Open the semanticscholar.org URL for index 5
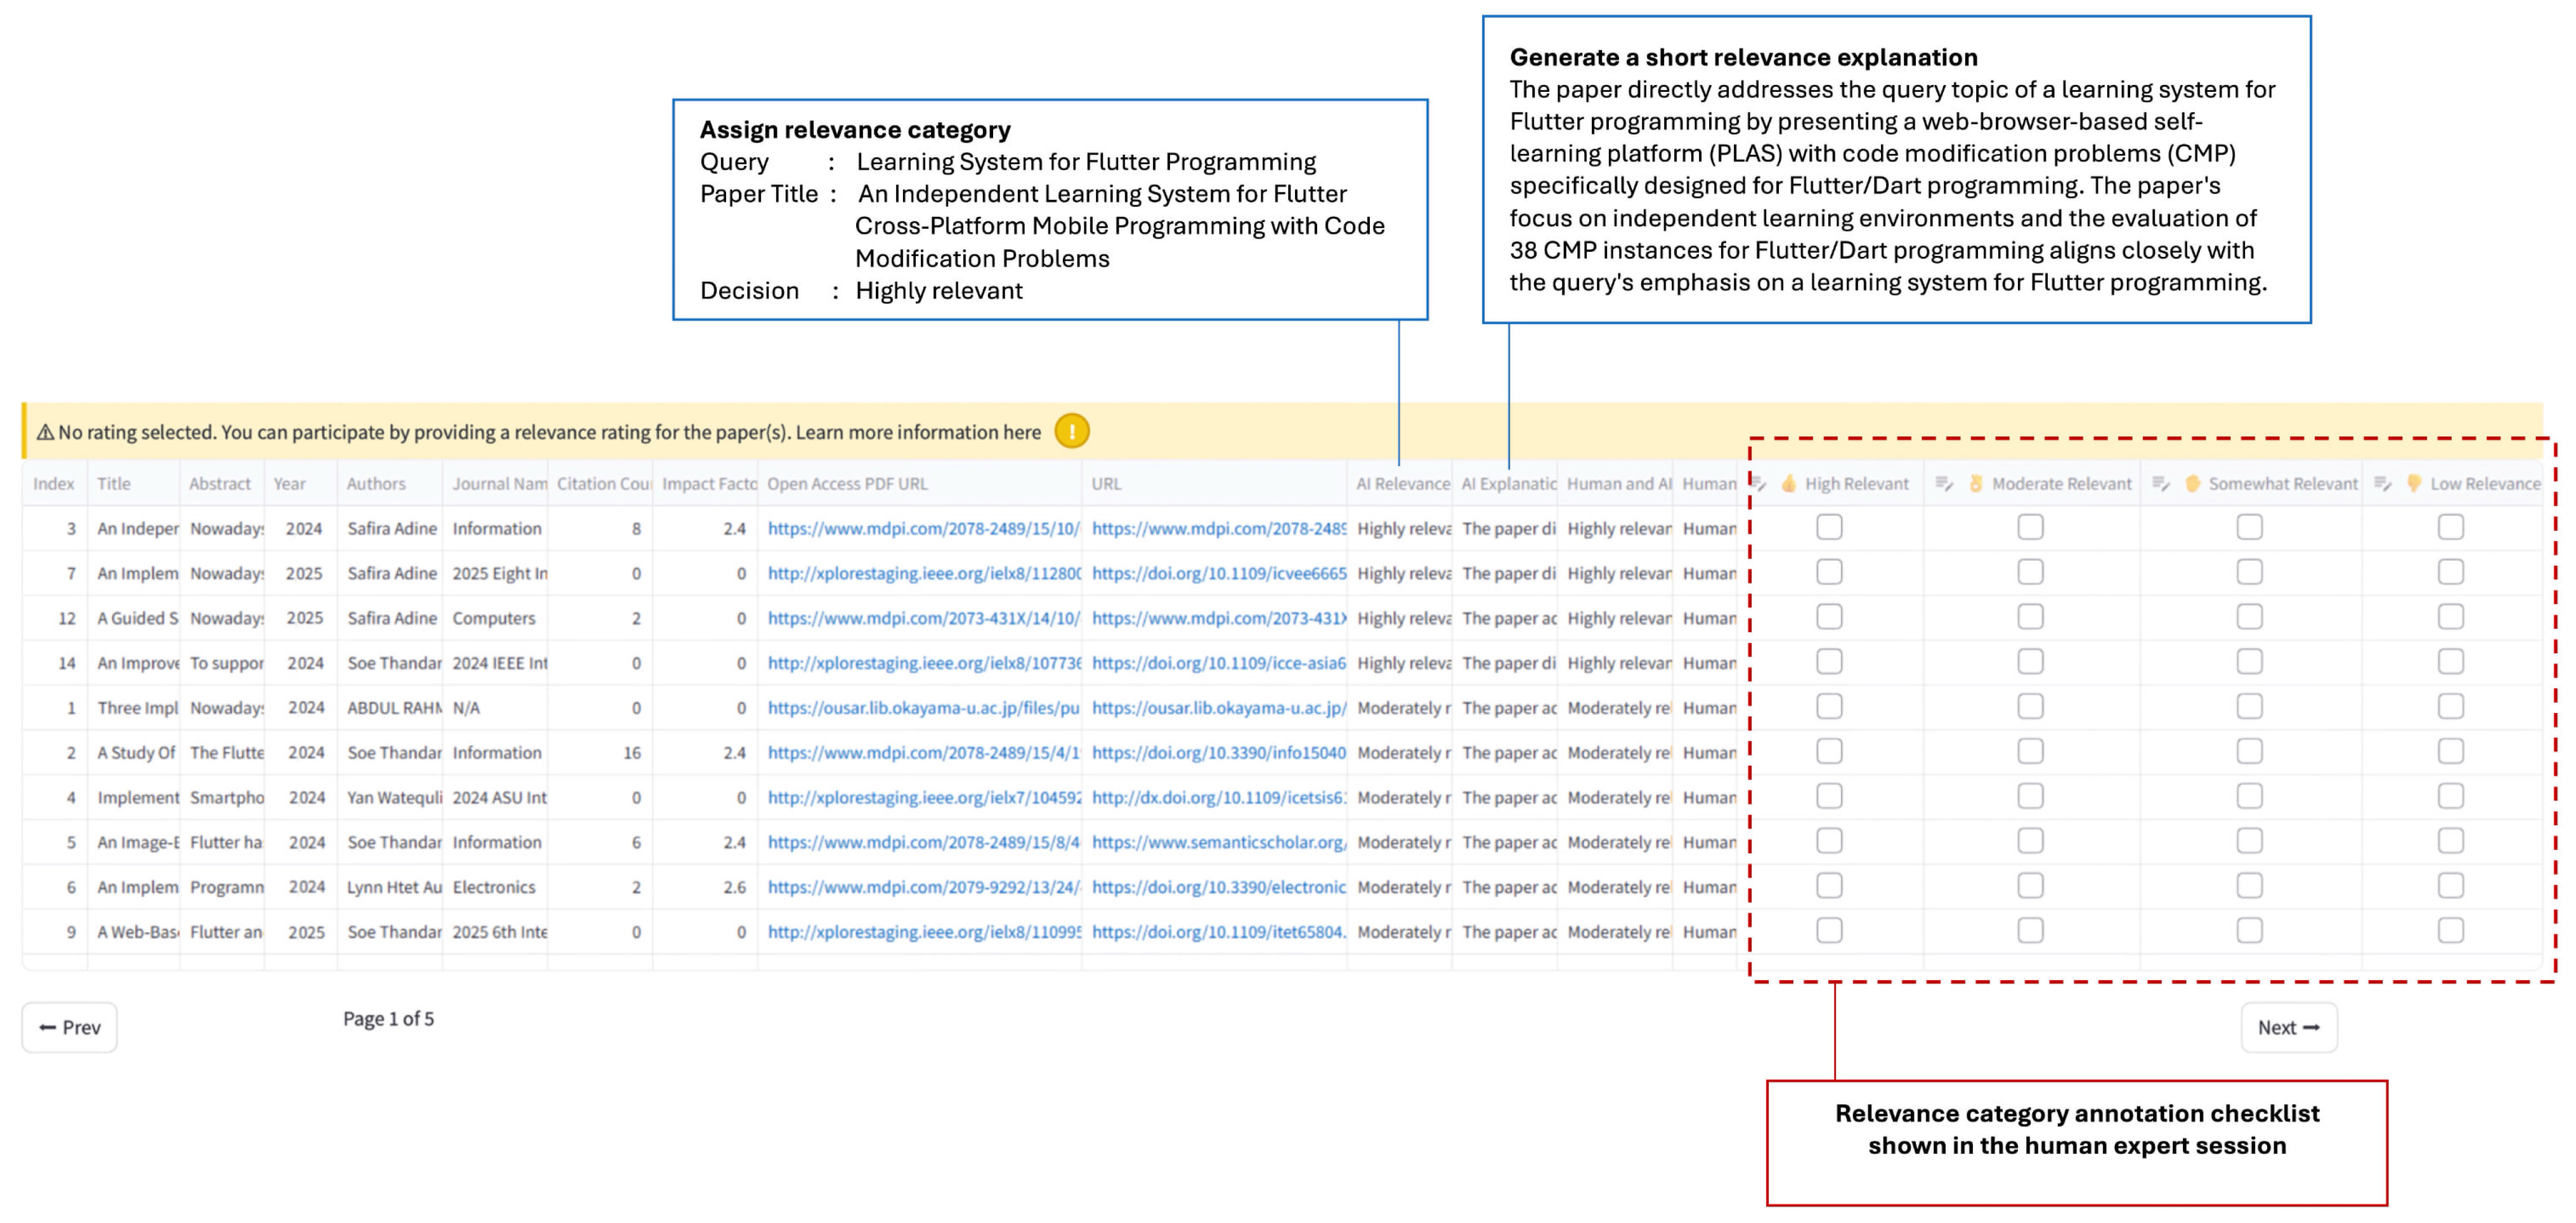 pyautogui.click(x=1219, y=842)
